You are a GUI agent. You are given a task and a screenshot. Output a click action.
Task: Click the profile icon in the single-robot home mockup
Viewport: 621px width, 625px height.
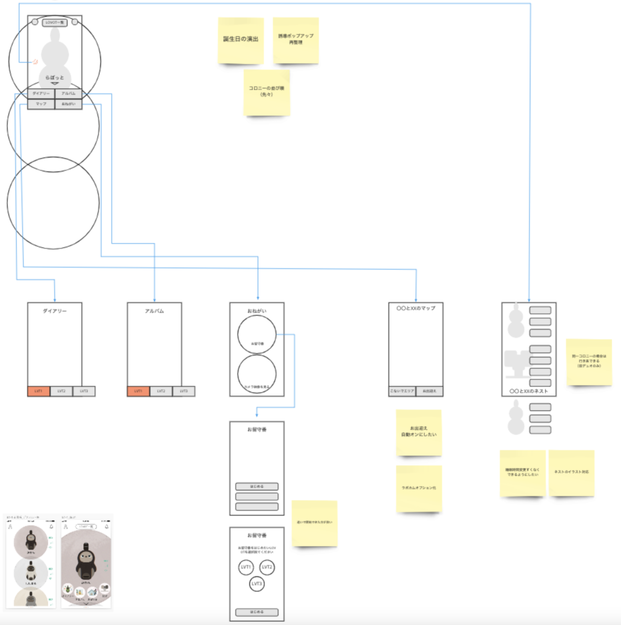pyautogui.click(x=66, y=527)
